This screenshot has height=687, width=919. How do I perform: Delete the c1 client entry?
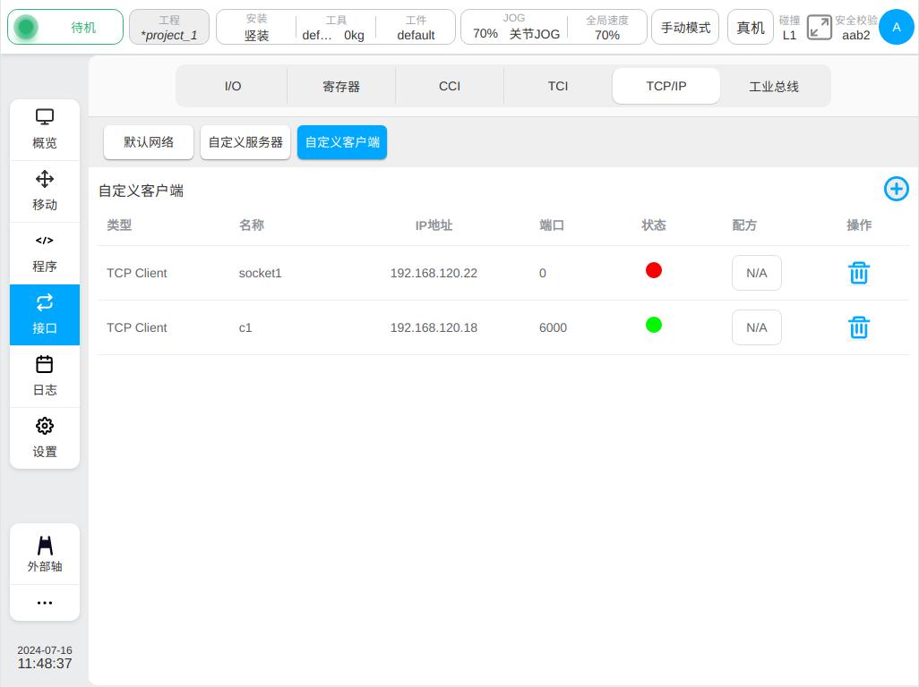click(x=858, y=327)
